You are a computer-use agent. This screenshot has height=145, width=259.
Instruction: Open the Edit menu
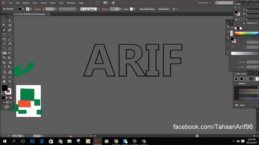click(17, 3)
